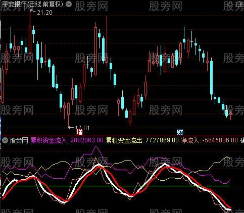Click the 平安银行(日线.前复权) chart title
Screen dimensions: 244x213
(32, 4)
